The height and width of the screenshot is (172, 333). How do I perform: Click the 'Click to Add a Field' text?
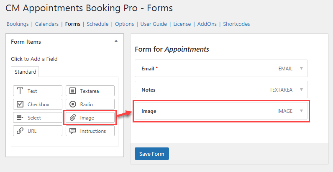[34, 59]
